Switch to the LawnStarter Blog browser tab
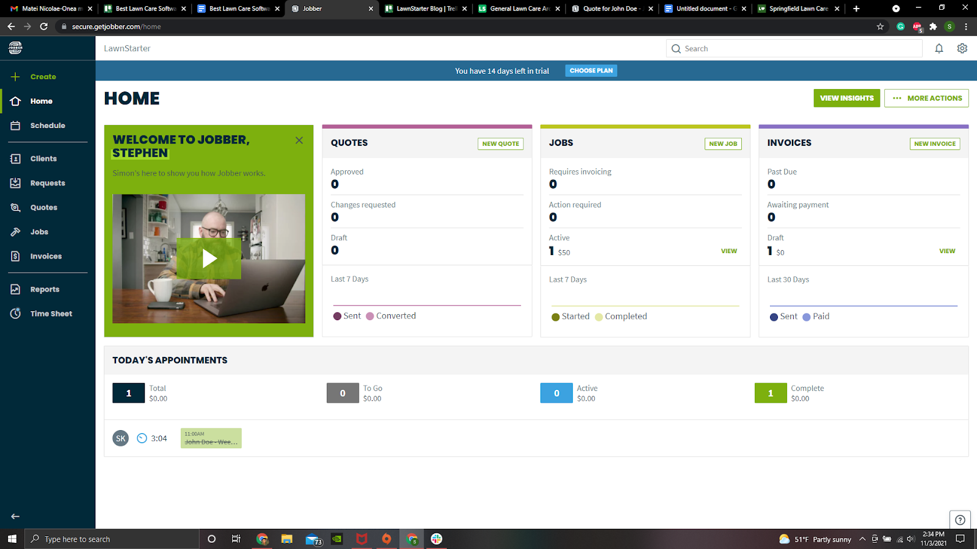The image size is (977, 549). click(424, 9)
